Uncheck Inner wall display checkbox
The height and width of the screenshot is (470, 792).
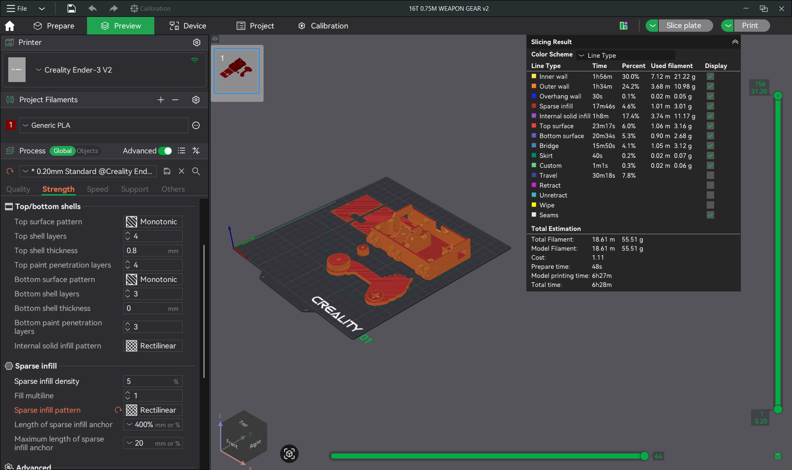710,77
